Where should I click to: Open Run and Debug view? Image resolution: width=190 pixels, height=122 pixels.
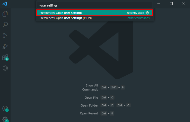pos(5,46)
